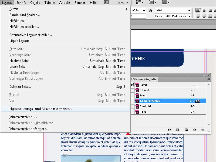Collapse the book panel with the double arrows
The height and width of the screenshot is (162, 216).
(204, 76)
